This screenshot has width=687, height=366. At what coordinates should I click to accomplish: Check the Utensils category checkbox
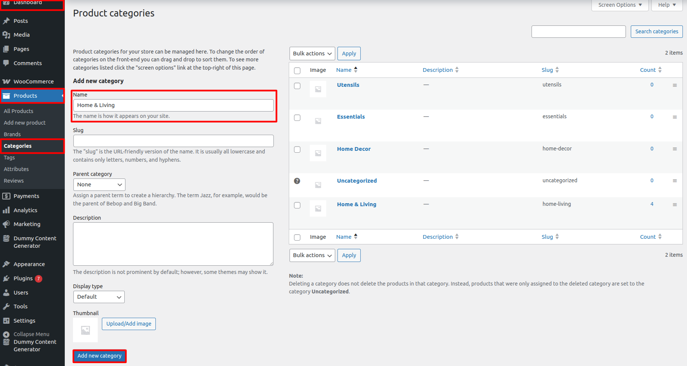pos(297,86)
